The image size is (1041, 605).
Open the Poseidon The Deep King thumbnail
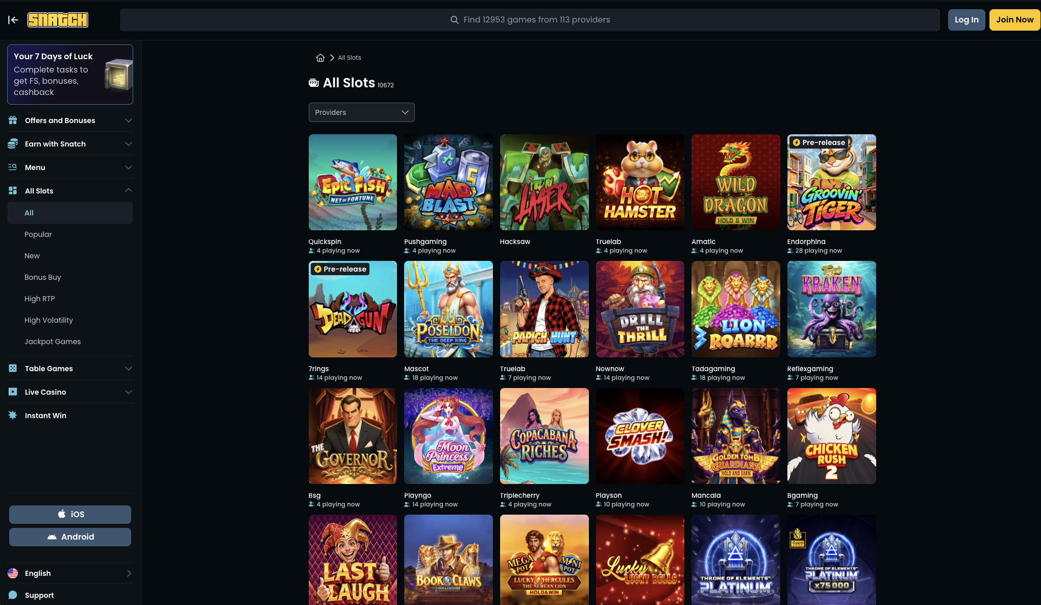449,309
